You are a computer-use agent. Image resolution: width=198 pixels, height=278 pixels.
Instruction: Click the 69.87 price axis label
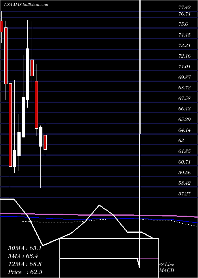[185, 77]
